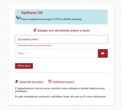The height and width of the screenshot is (110, 122).
Task: Click the Uživatelské jméno* placeholder label
Action: pyautogui.click(x=28, y=39)
